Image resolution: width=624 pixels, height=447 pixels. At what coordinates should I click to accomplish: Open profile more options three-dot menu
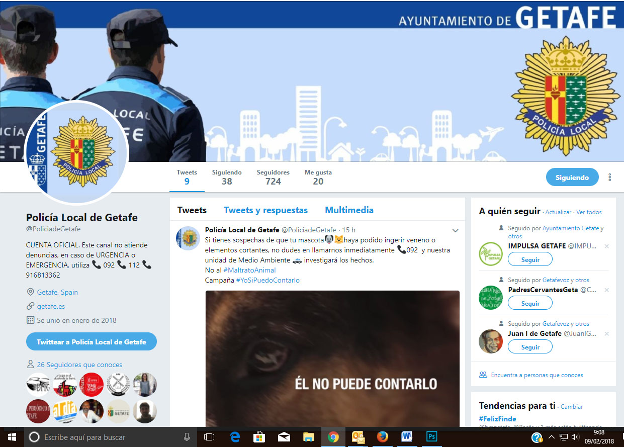coord(610,177)
